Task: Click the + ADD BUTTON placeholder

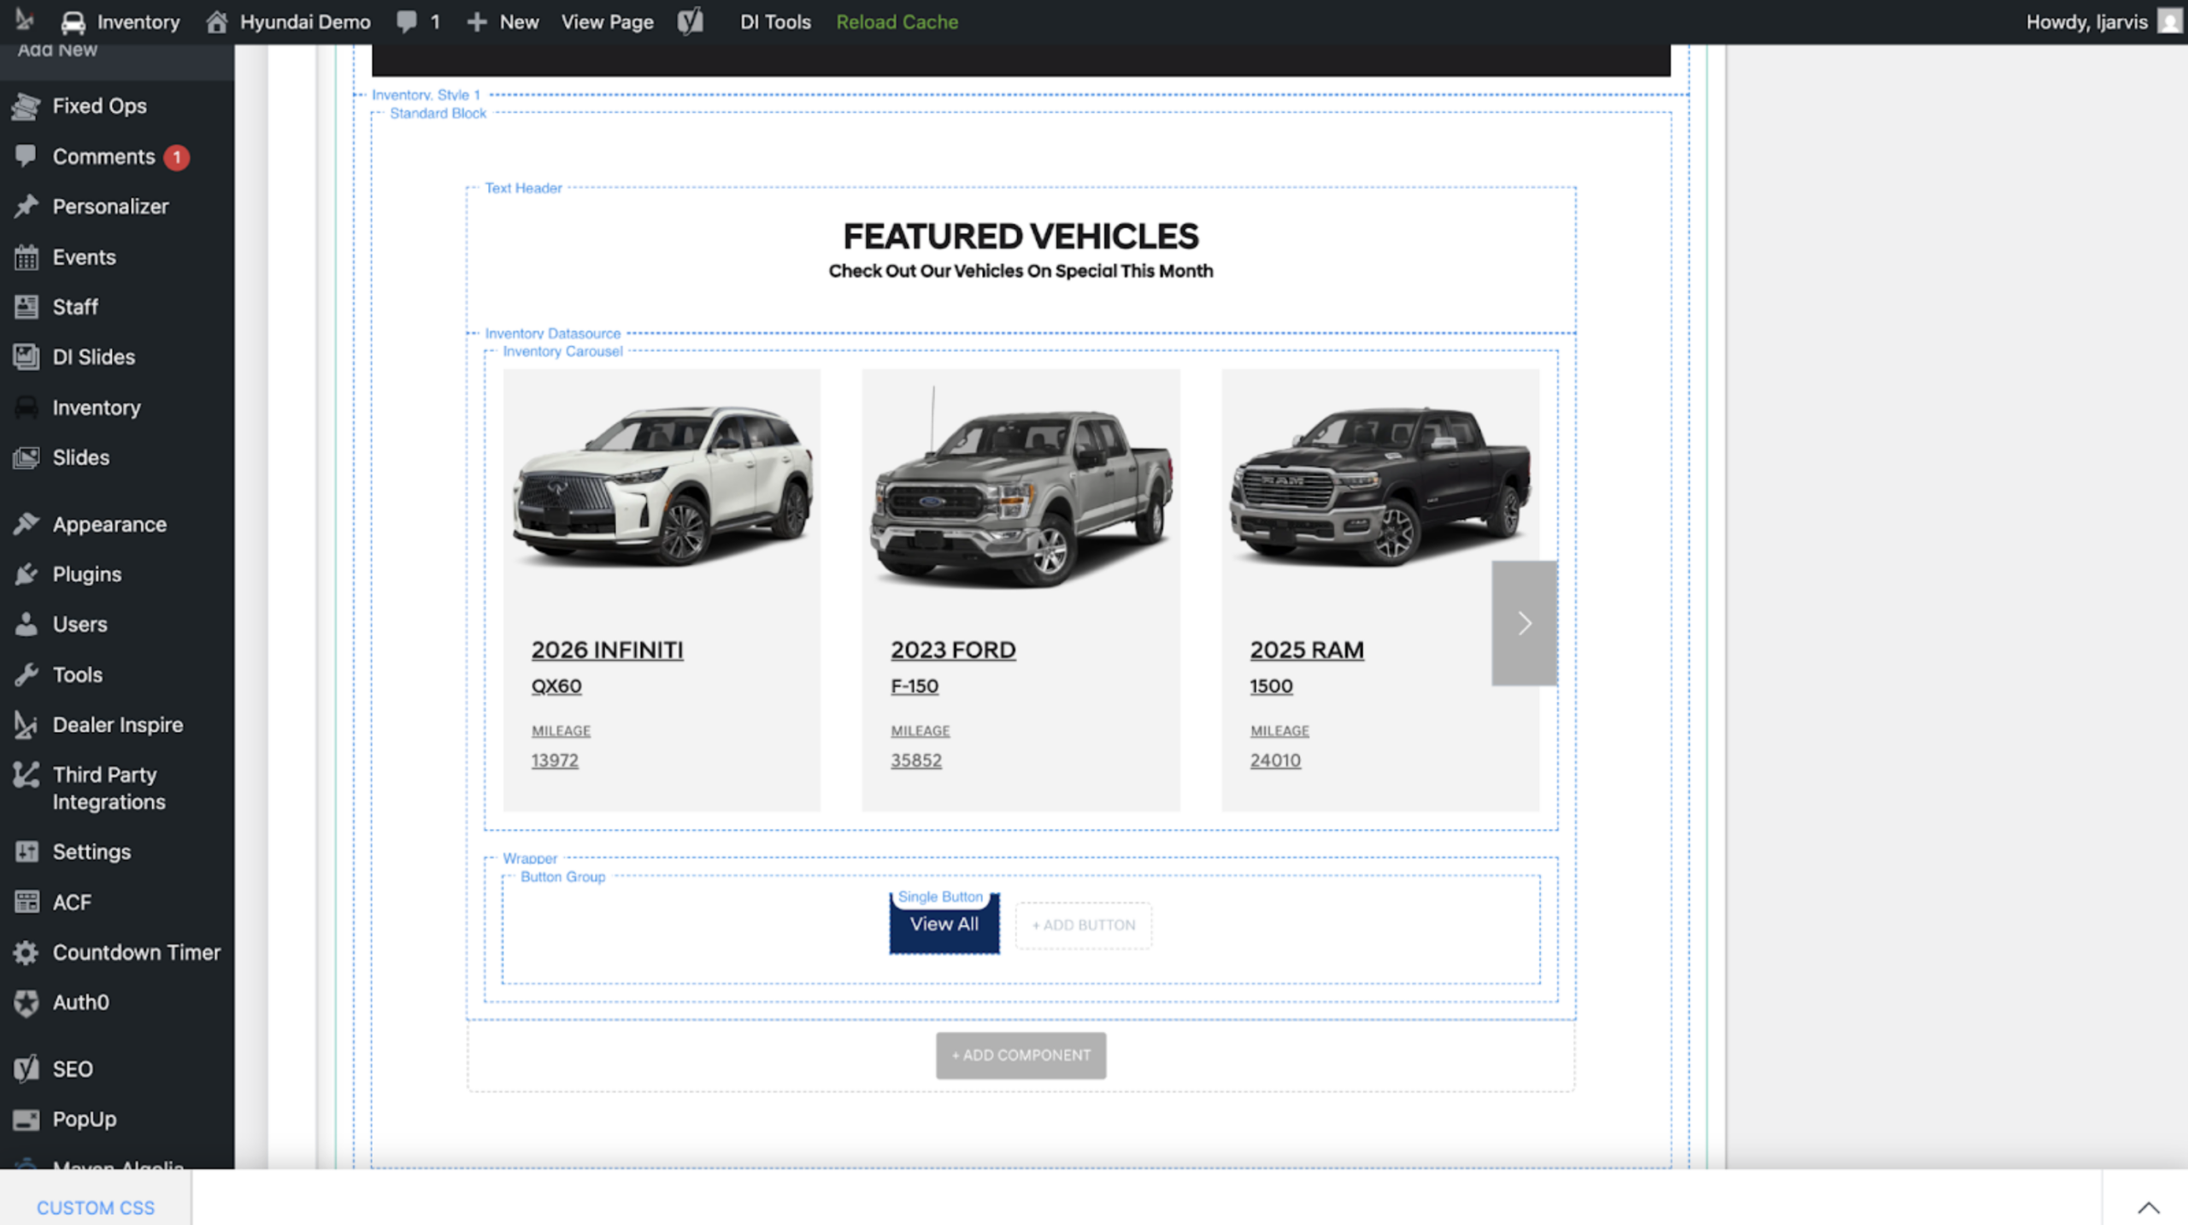Action: tap(1083, 925)
